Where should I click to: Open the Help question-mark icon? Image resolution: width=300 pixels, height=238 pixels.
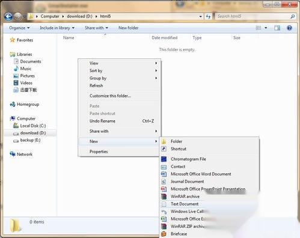coord(289,28)
